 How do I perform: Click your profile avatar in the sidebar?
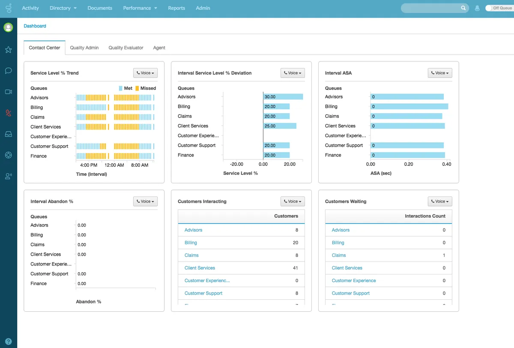pos(8,27)
